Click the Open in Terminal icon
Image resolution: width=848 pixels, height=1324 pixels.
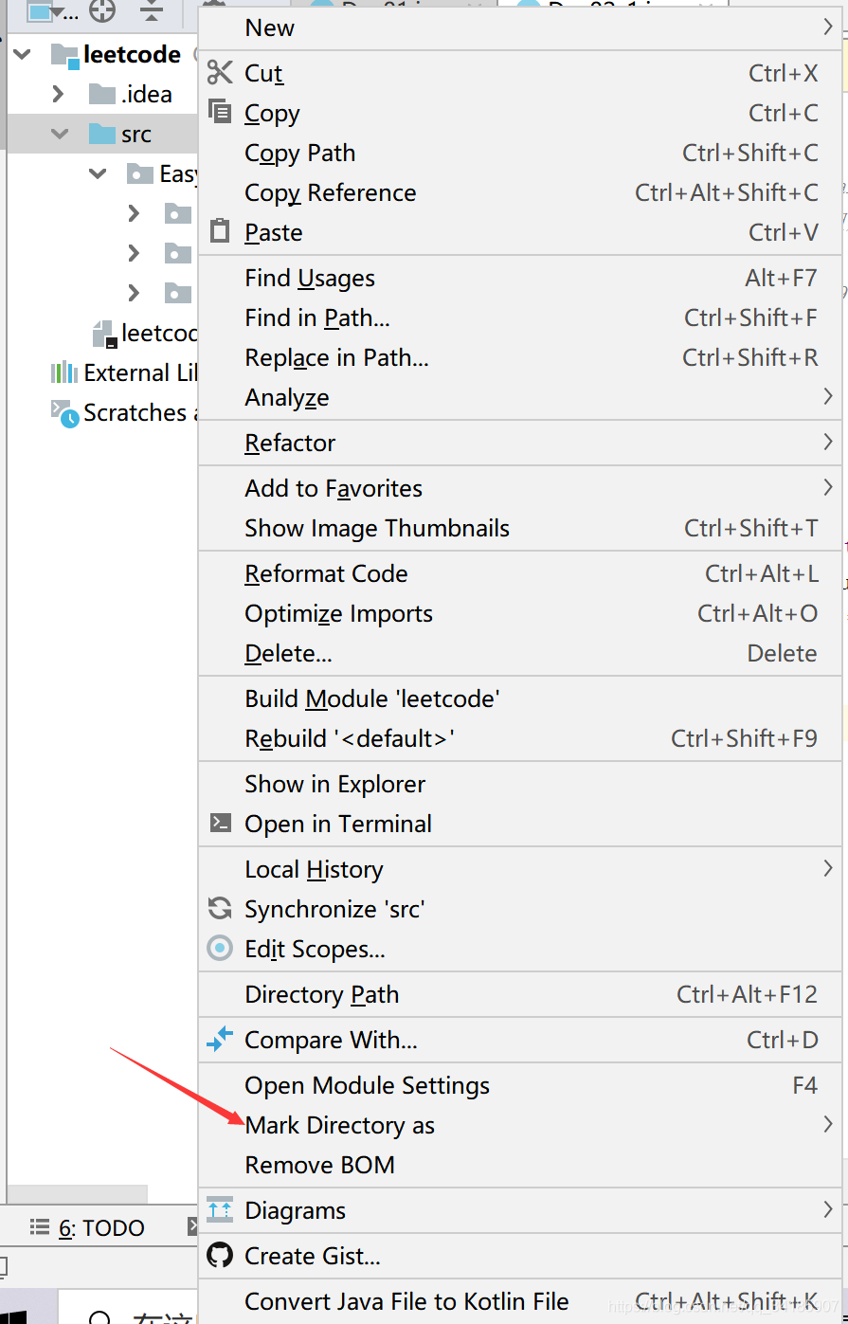coord(220,823)
